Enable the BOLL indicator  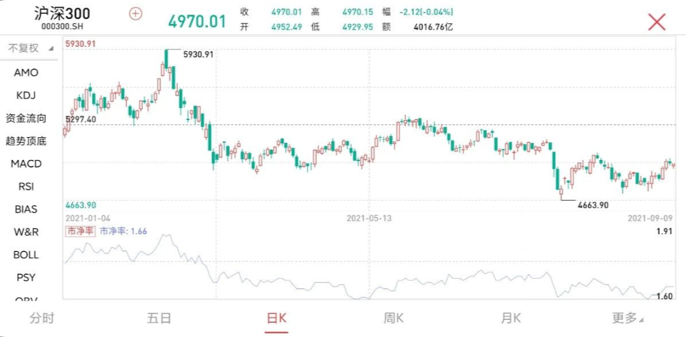click(26, 255)
